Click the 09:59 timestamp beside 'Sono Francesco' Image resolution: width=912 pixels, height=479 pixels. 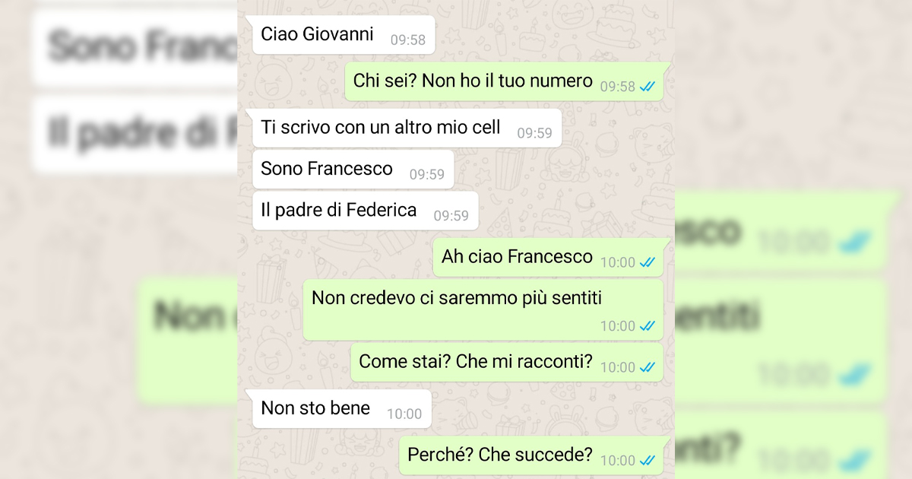pyautogui.click(x=427, y=175)
